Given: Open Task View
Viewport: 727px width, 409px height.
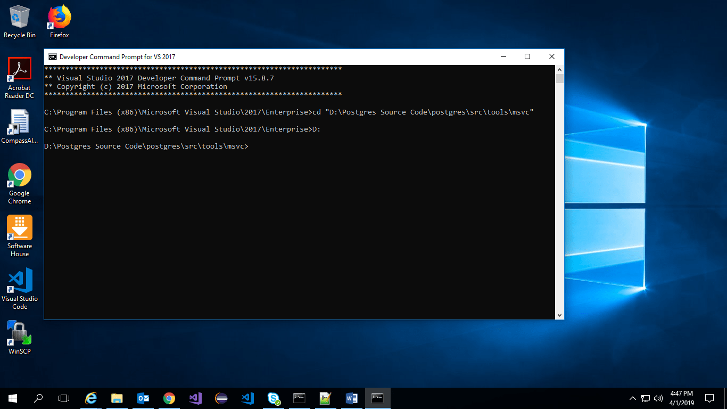Looking at the screenshot, I should [x=63, y=398].
